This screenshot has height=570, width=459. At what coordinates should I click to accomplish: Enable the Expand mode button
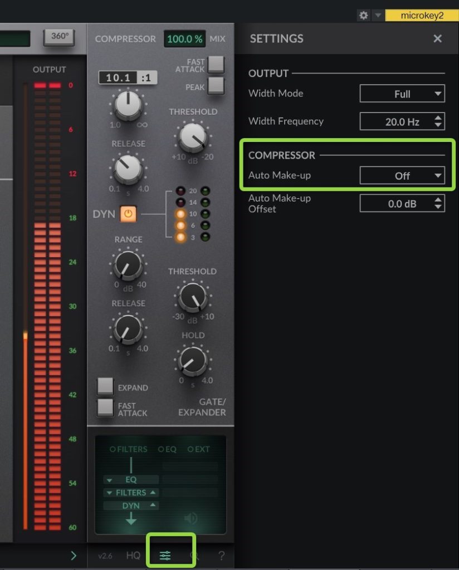tap(105, 386)
